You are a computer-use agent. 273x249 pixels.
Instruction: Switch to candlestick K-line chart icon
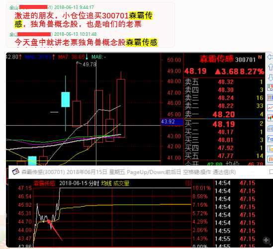pyautogui.click(x=270, y=118)
